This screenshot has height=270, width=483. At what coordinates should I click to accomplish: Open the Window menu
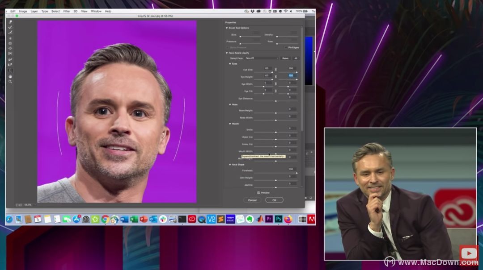click(96, 11)
